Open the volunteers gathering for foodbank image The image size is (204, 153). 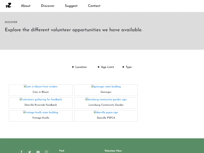pos(40,99)
